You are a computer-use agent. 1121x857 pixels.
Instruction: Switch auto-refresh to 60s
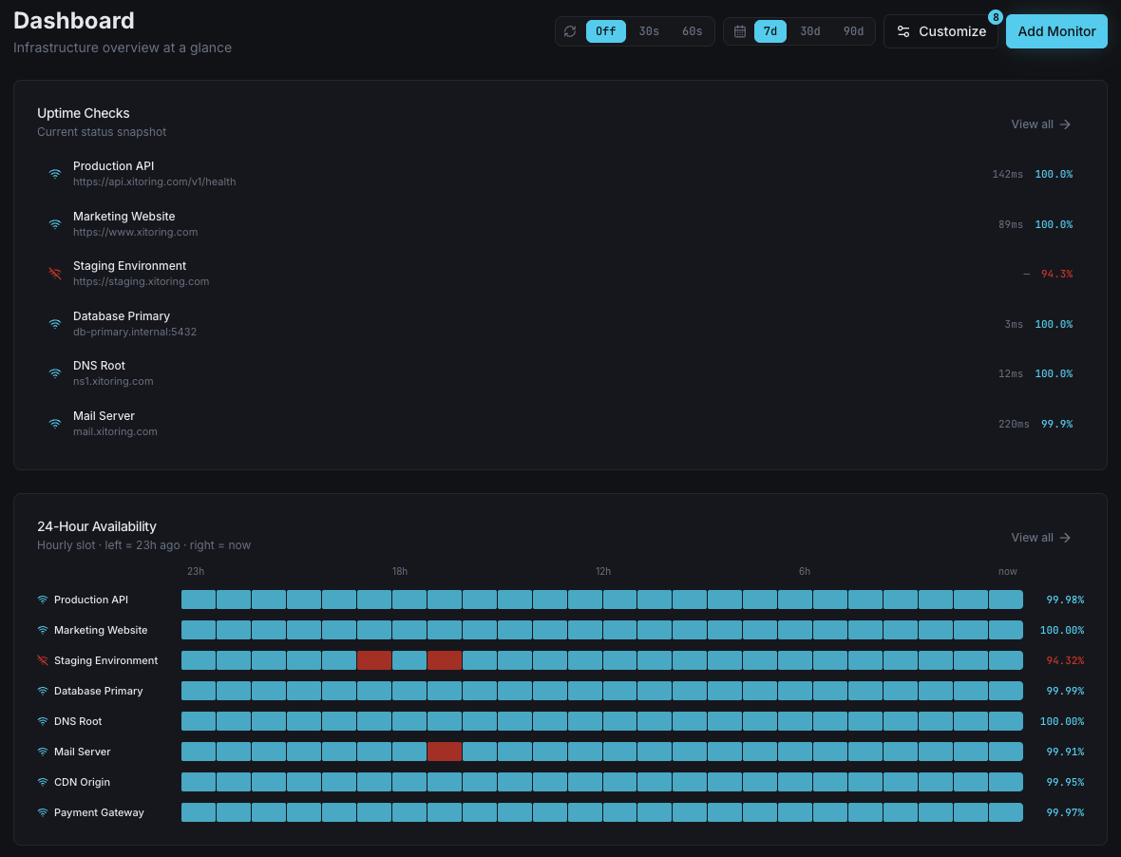pyautogui.click(x=691, y=30)
